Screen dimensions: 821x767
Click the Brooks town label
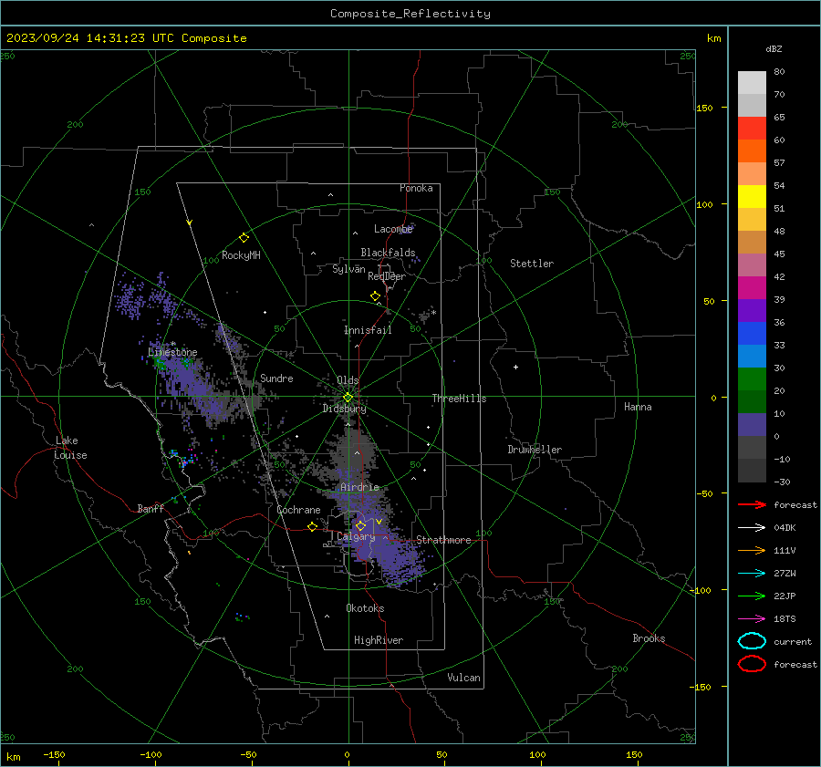(649, 638)
